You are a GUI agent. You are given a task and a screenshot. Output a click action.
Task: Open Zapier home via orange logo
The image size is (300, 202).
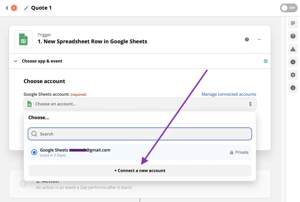14,8
